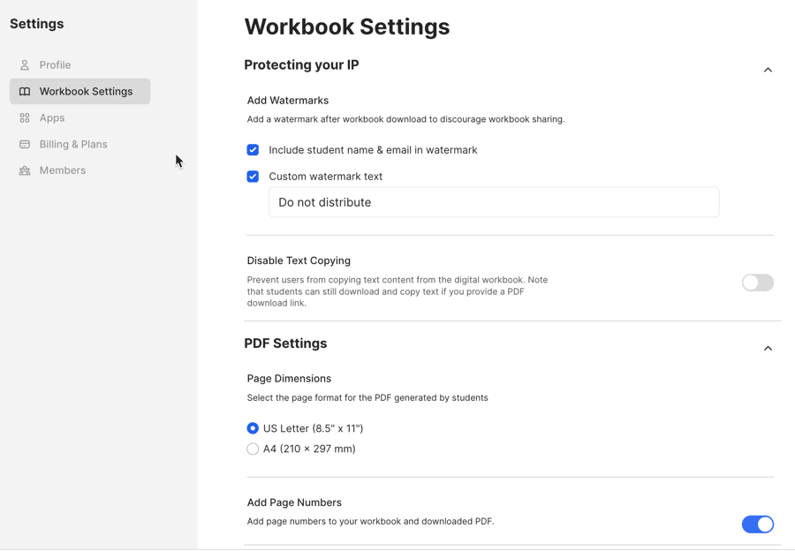Click the Apps grid icon
Viewport: 795px width, 551px height.
[25, 118]
